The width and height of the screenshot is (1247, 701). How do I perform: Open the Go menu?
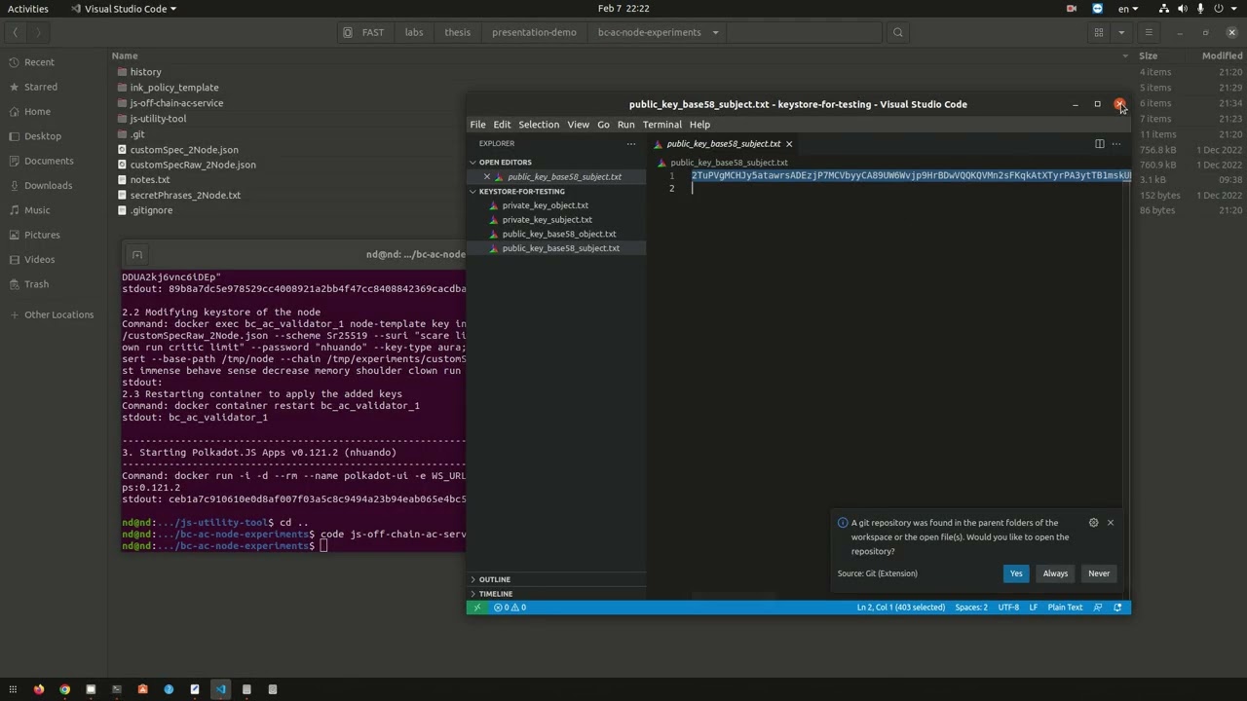[603, 125]
